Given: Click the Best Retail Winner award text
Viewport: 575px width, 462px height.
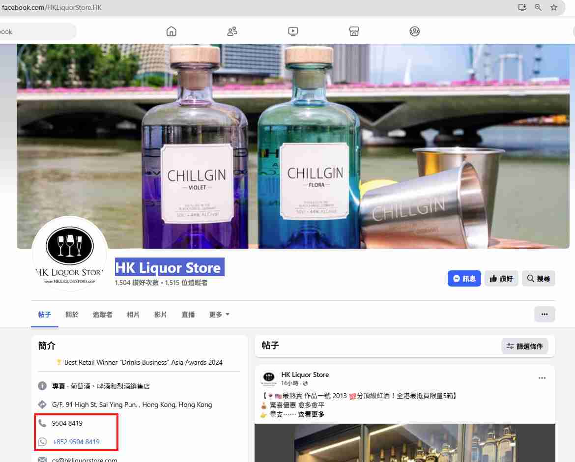Looking at the screenshot, I should coord(144,362).
